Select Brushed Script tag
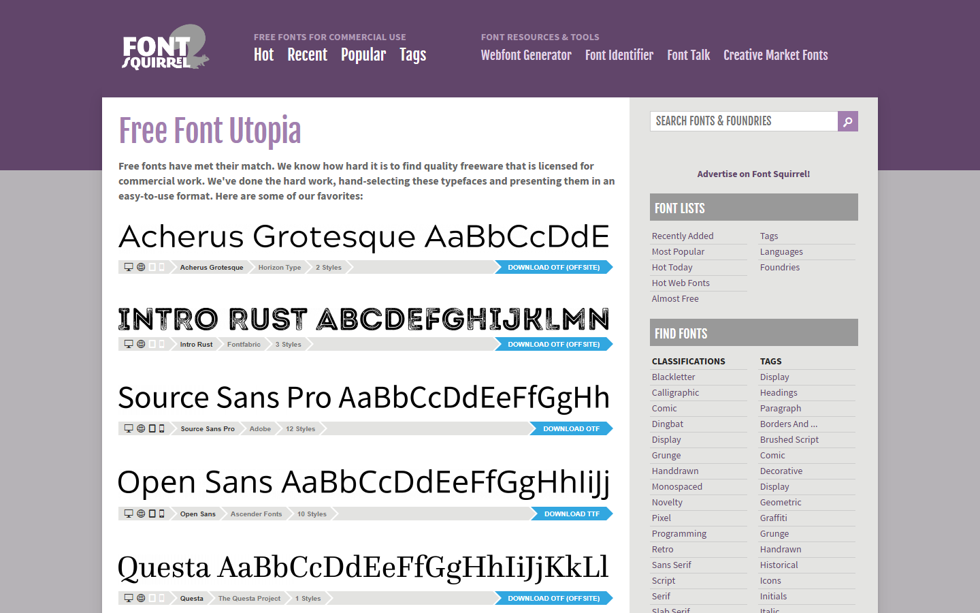 (x=789, y=439)
